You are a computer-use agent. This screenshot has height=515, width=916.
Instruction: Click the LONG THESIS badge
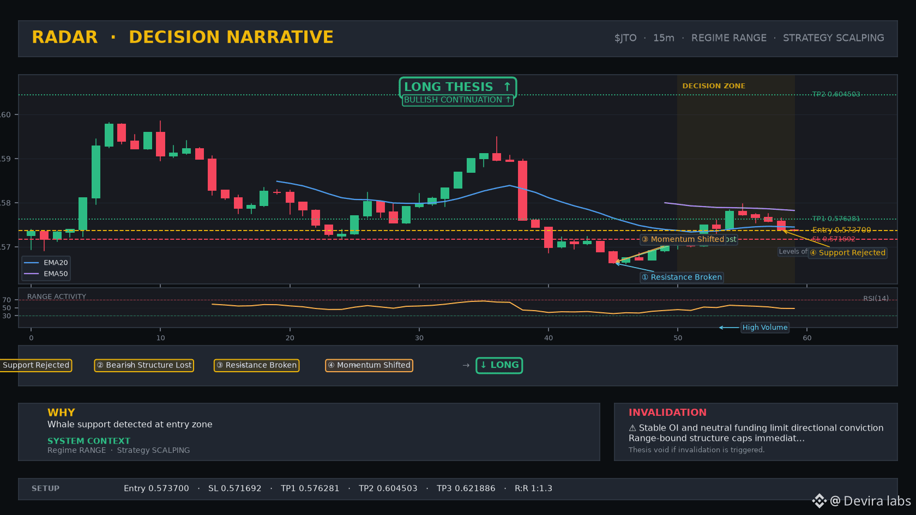457,87
